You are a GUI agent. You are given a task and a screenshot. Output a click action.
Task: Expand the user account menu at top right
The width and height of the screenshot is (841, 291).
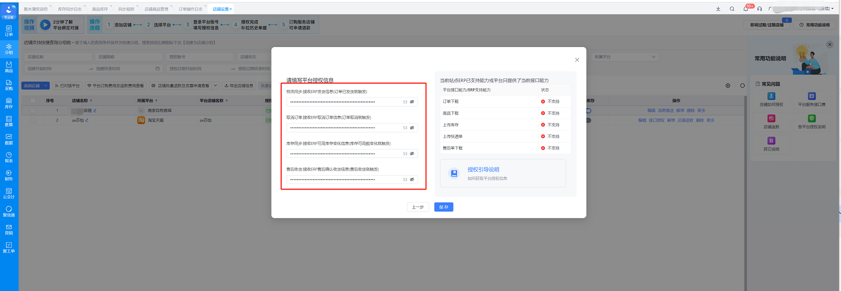point(832,8)
